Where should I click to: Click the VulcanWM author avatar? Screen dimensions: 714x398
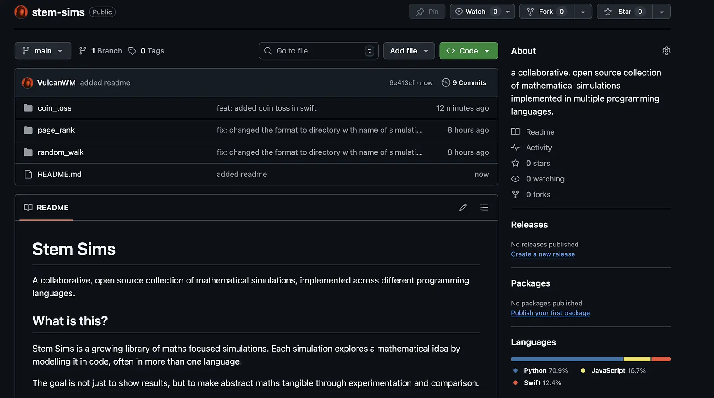[28, 83]
